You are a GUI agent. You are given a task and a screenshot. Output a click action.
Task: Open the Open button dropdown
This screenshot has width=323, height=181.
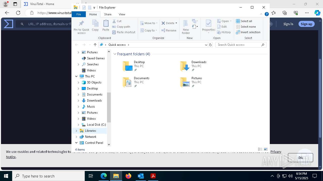(x=231, y=21)
